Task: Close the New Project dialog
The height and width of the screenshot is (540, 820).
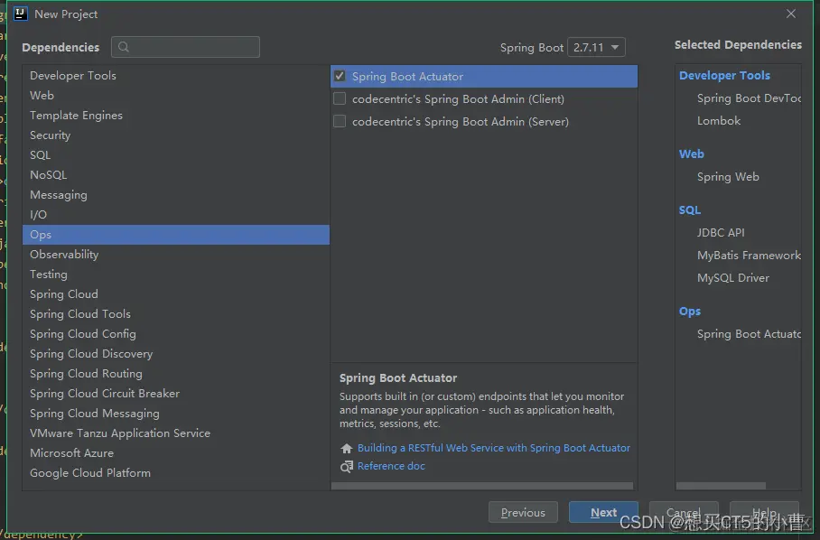Action: [x=791, y=14]
